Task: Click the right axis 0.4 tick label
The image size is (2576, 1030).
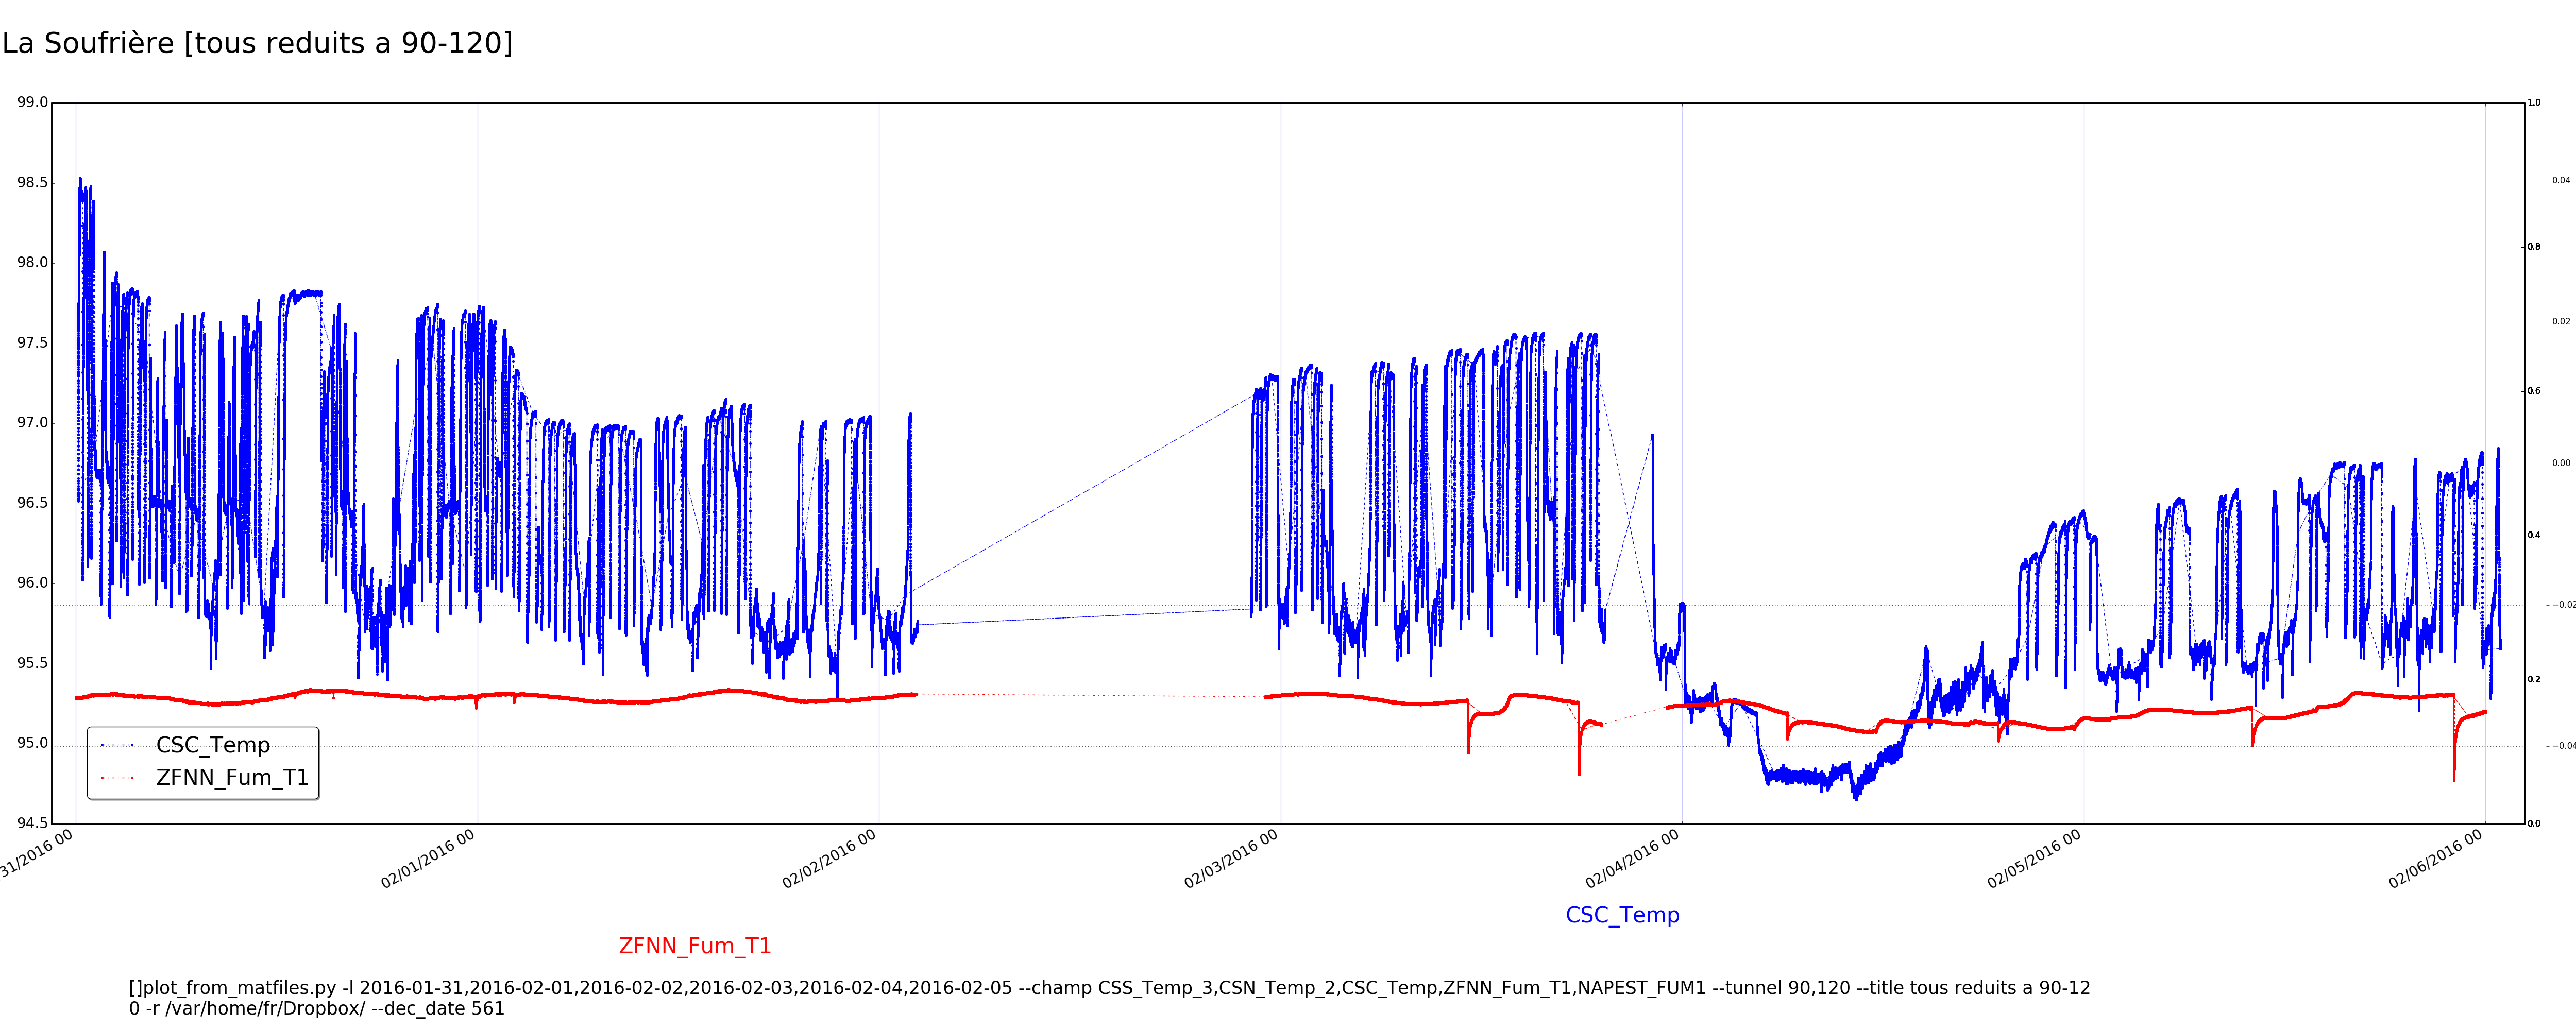Action: point(2534,535)
